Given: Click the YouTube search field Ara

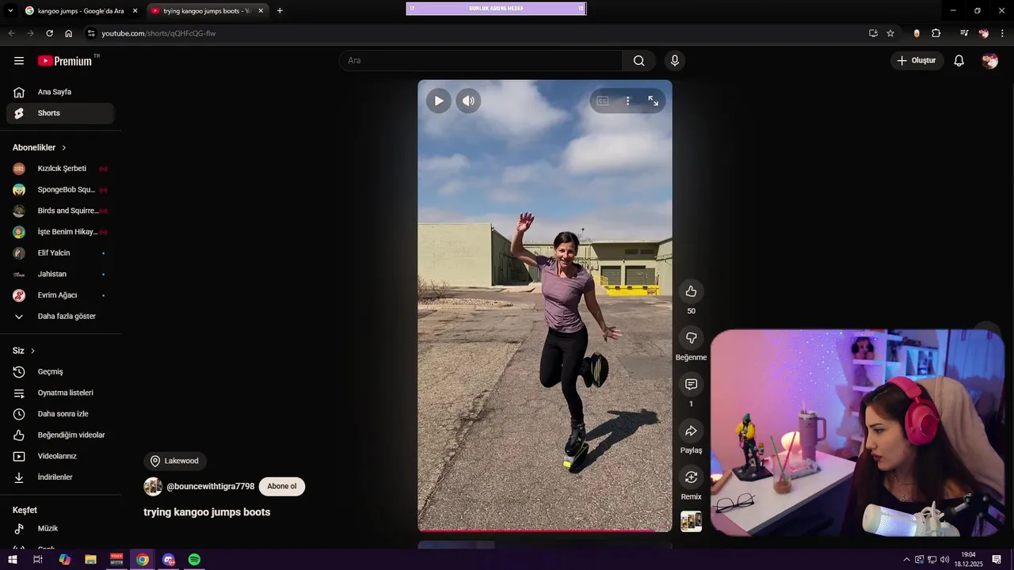Looking at the screenshot, I should pos(481,60).
